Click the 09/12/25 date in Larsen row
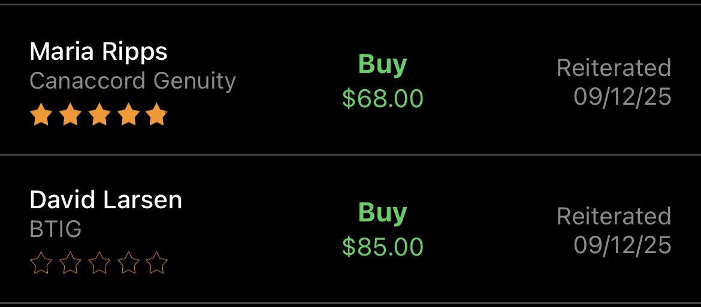This screenshot has width=701, height=307. (x=623, y=245)
